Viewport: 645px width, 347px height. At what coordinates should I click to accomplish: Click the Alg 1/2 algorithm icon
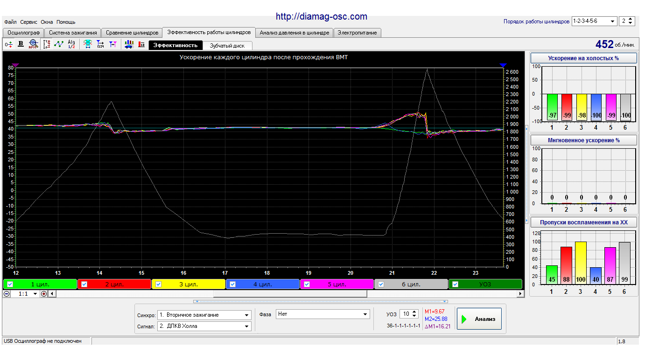coord(71,44)
